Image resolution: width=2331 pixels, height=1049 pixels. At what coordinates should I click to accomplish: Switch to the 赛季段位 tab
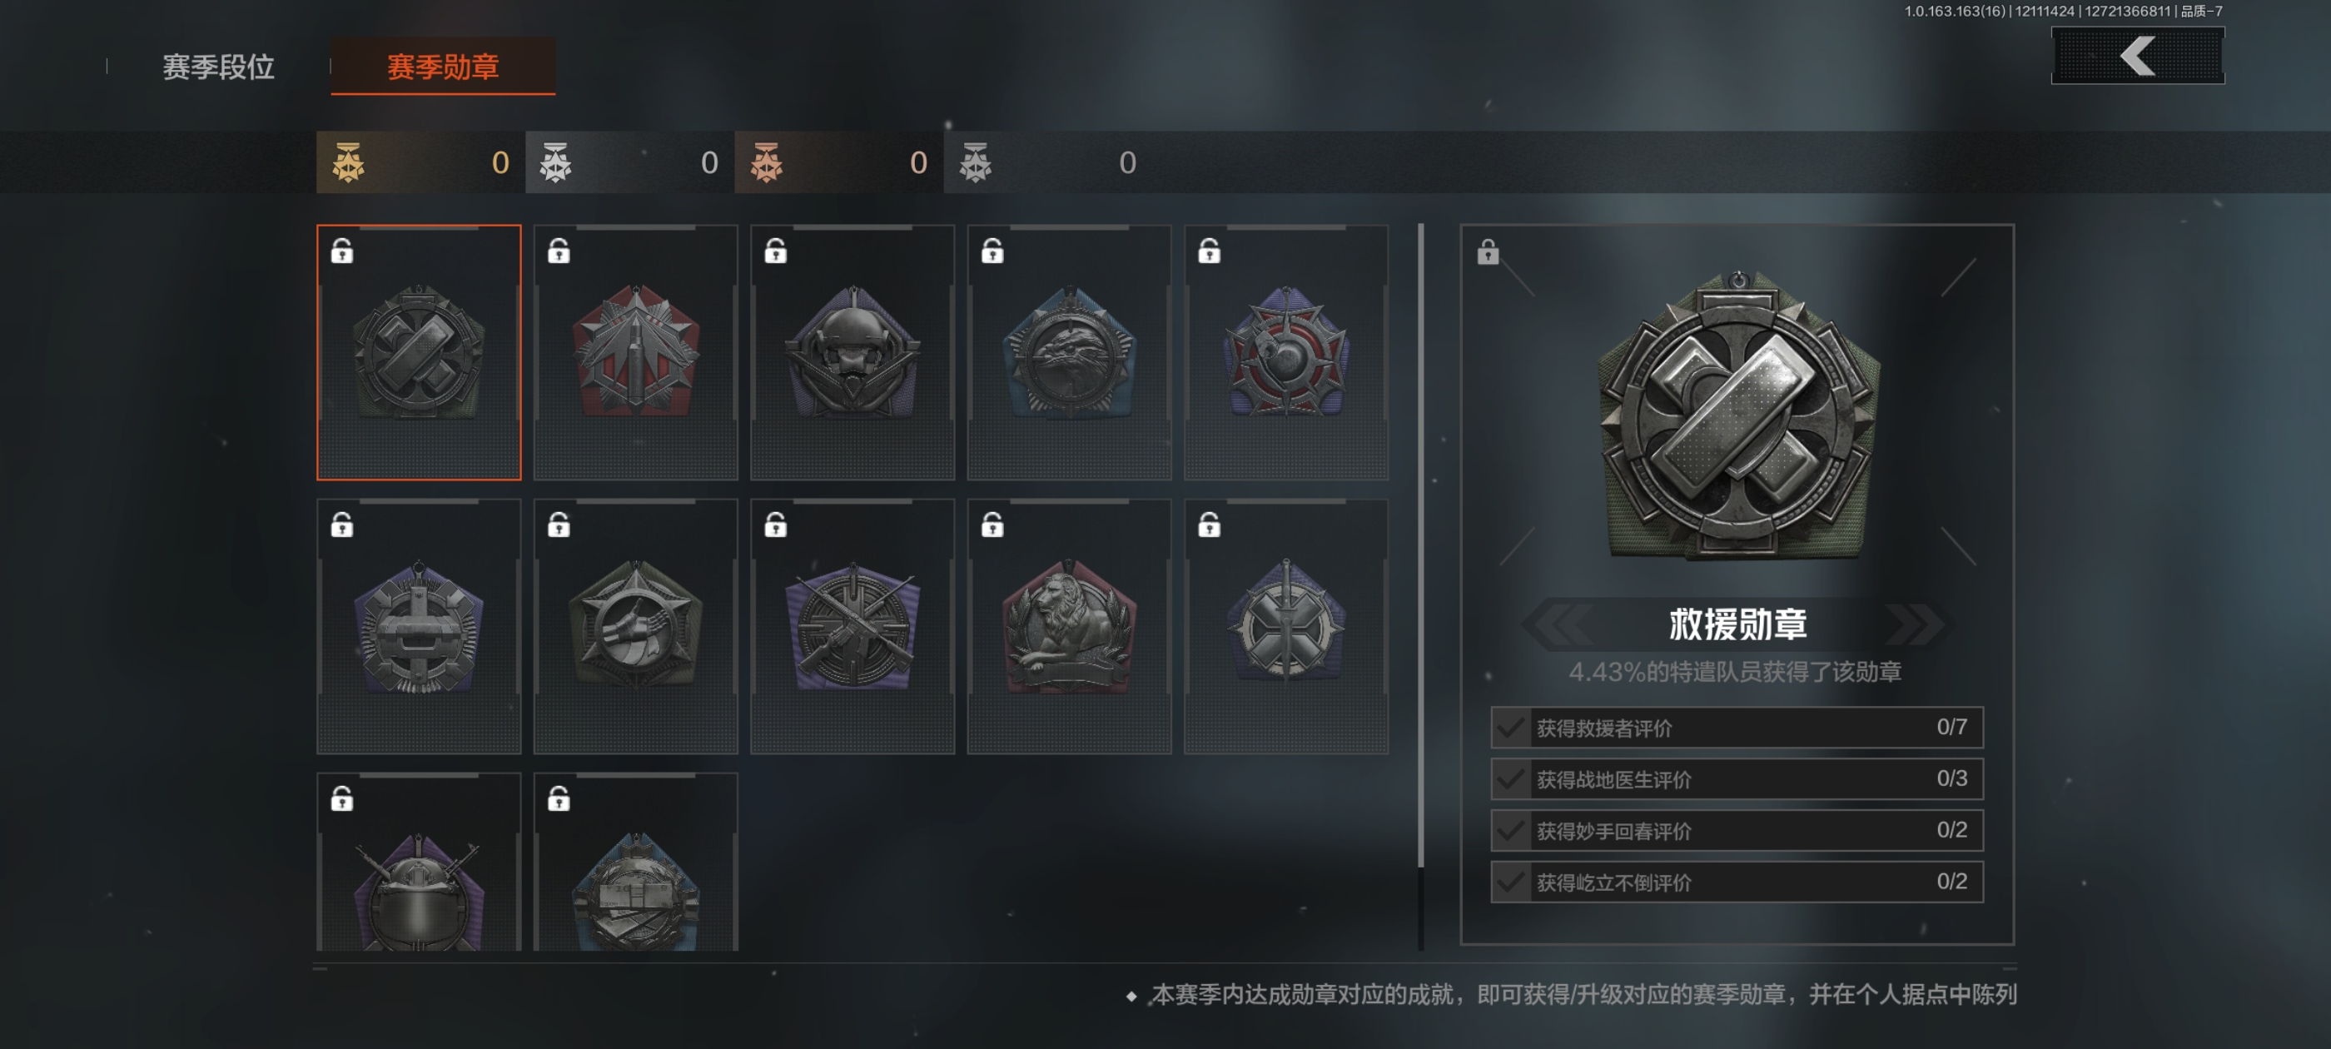pos(218,66)
